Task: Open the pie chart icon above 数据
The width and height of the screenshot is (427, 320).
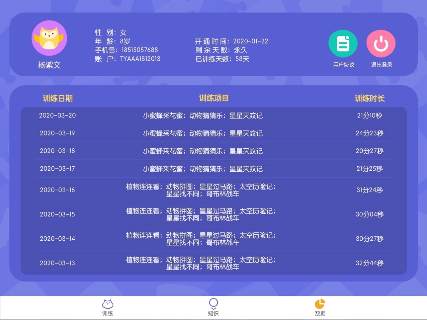Action: [x=319, y=303]
